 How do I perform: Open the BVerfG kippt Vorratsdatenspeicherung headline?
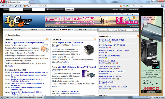[24, 43]
